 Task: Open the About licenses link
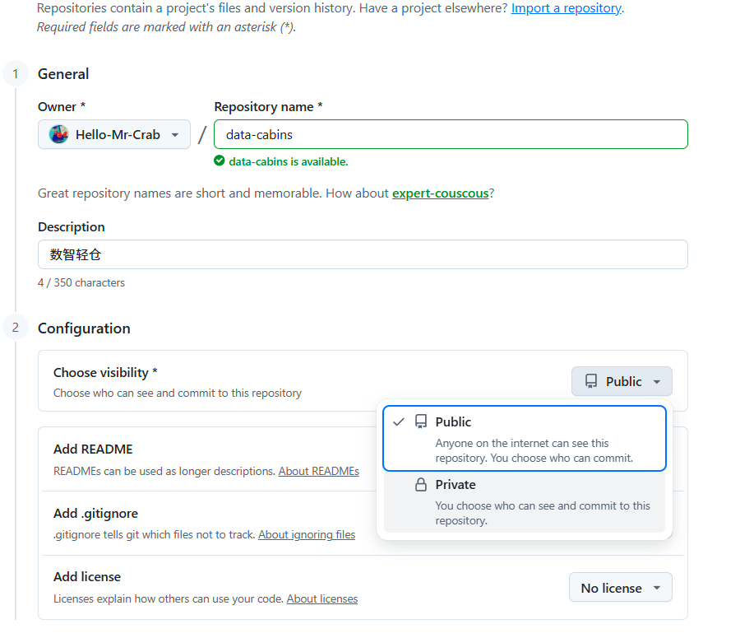[321, 598]
